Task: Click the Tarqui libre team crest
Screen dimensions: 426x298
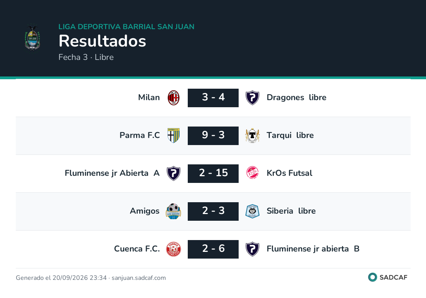Action: pos(252,136)
